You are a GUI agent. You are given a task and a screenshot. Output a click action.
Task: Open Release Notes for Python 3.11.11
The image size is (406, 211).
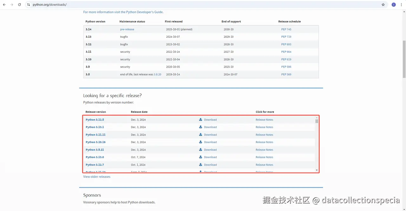264,135
